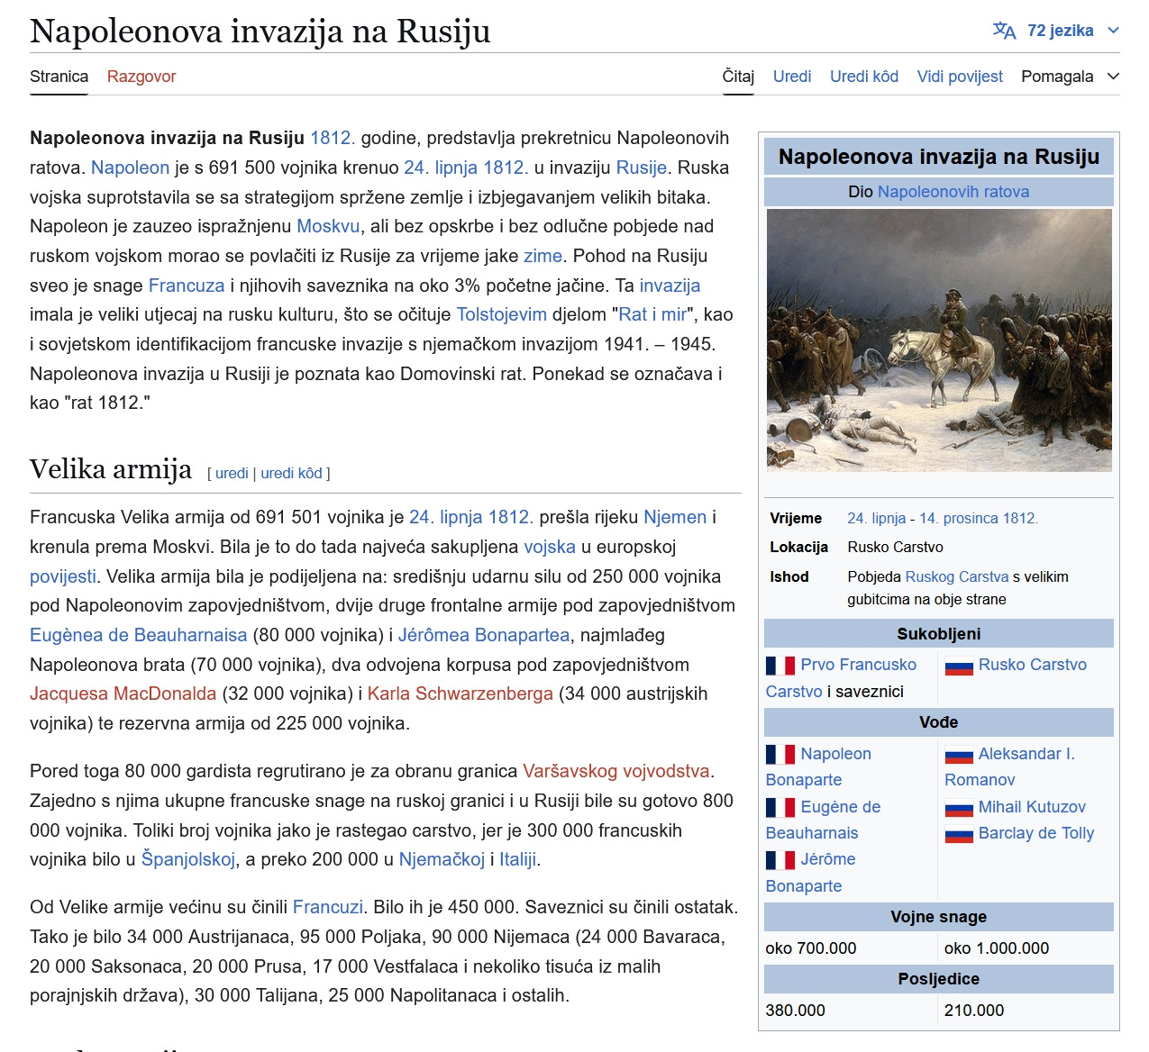This screenshot has height=1052, width=1149.
Task: Open the Španjolskoj link
Action: [x=188, y=859]
